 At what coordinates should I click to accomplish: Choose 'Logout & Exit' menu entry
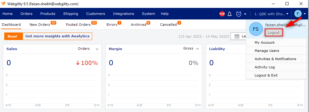(266, 75)
